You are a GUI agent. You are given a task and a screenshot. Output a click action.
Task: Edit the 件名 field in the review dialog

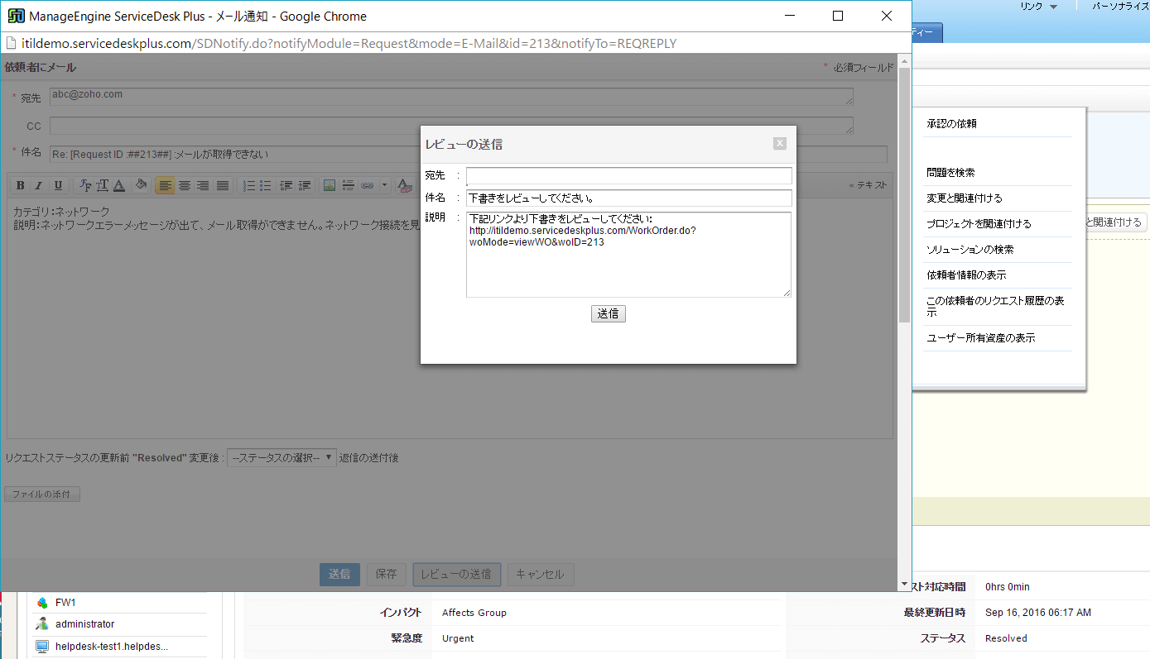coord(628,198)
